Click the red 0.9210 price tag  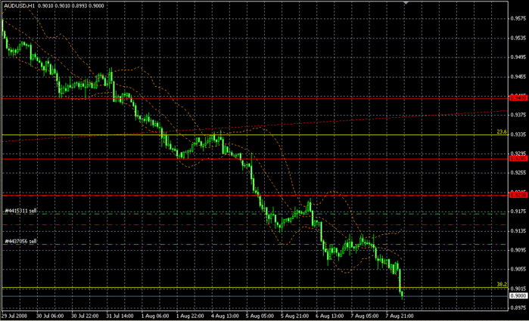tap(518, 195)
